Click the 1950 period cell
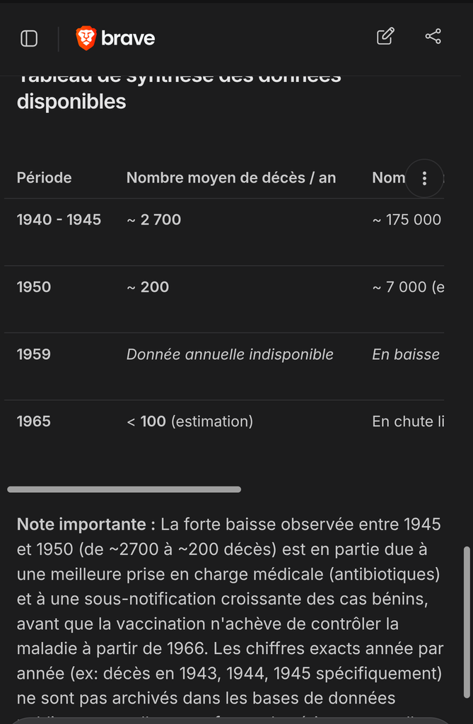Screen dimensions: 473x724 coord(34,287)
